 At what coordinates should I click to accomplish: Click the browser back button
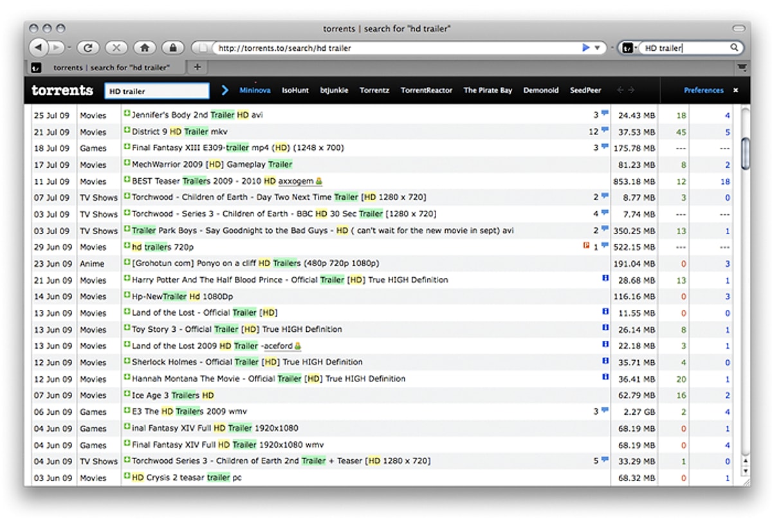(39, 48)
